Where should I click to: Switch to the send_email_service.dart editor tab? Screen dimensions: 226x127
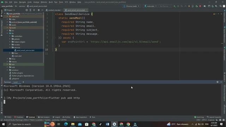(76, 10)
